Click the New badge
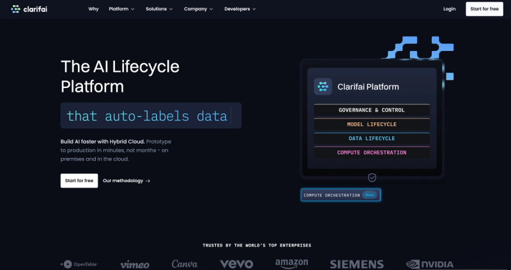Screen dimensions: 511x270 369,195
